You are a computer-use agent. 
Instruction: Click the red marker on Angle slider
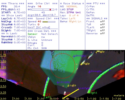coord(50,9)
